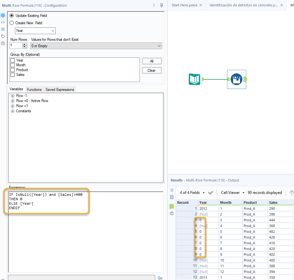The image size is (294, 280).
Task: Click the Go link below the expression area
Action: tap(160, 278)
